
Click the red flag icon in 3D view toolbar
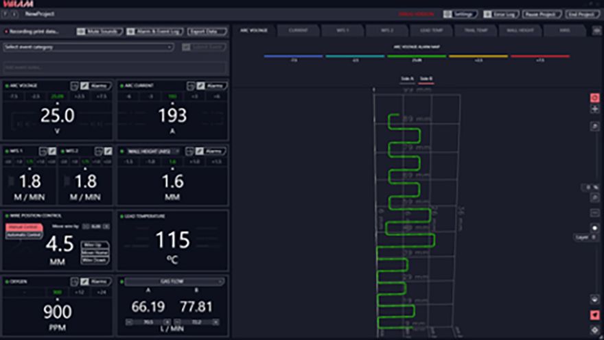click(594, 315)
